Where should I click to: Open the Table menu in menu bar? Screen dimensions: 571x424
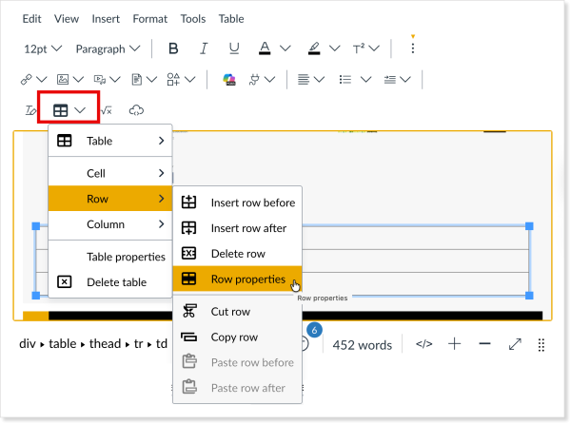(x=231, y=19)
